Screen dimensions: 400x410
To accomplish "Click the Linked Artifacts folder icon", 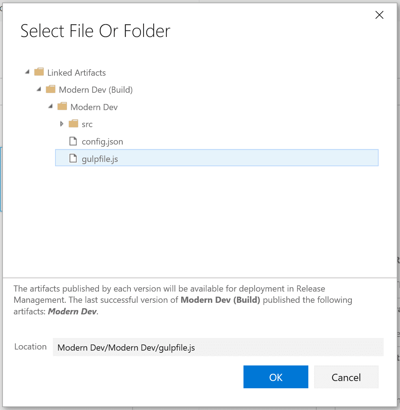I will pos(39,72).
